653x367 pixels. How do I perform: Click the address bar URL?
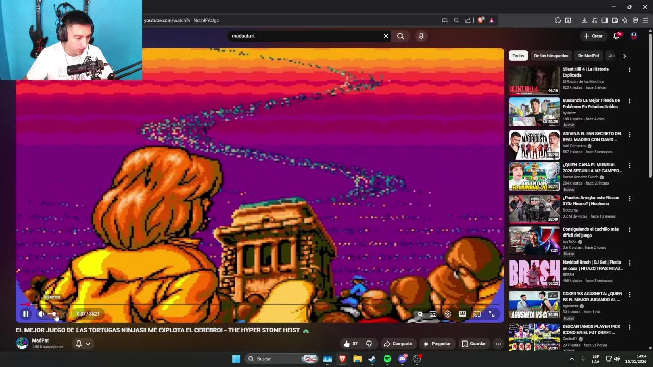tap(181, 20)
